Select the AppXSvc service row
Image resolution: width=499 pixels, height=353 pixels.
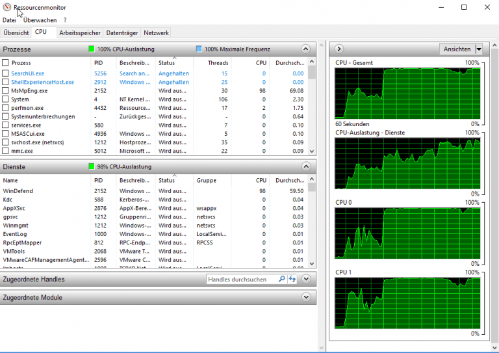154,208
